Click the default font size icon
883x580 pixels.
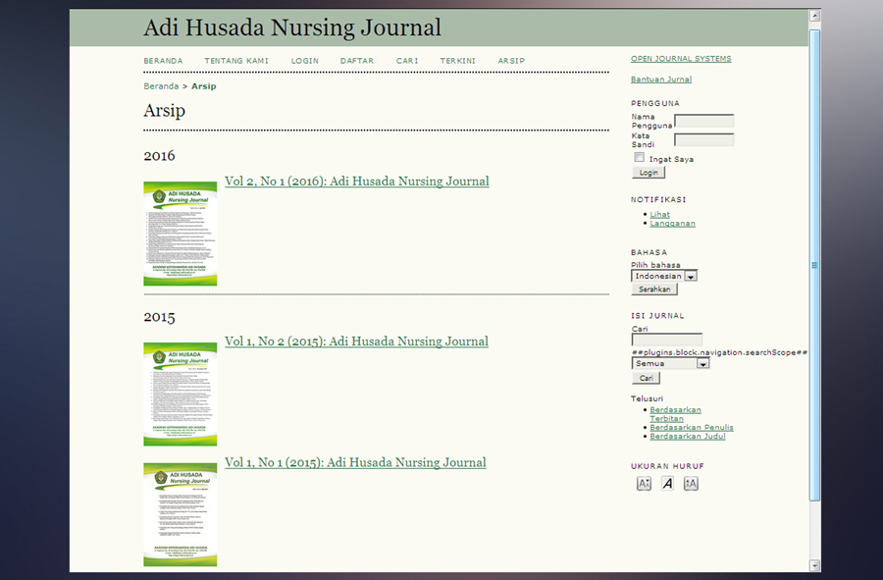pos(667,483)
